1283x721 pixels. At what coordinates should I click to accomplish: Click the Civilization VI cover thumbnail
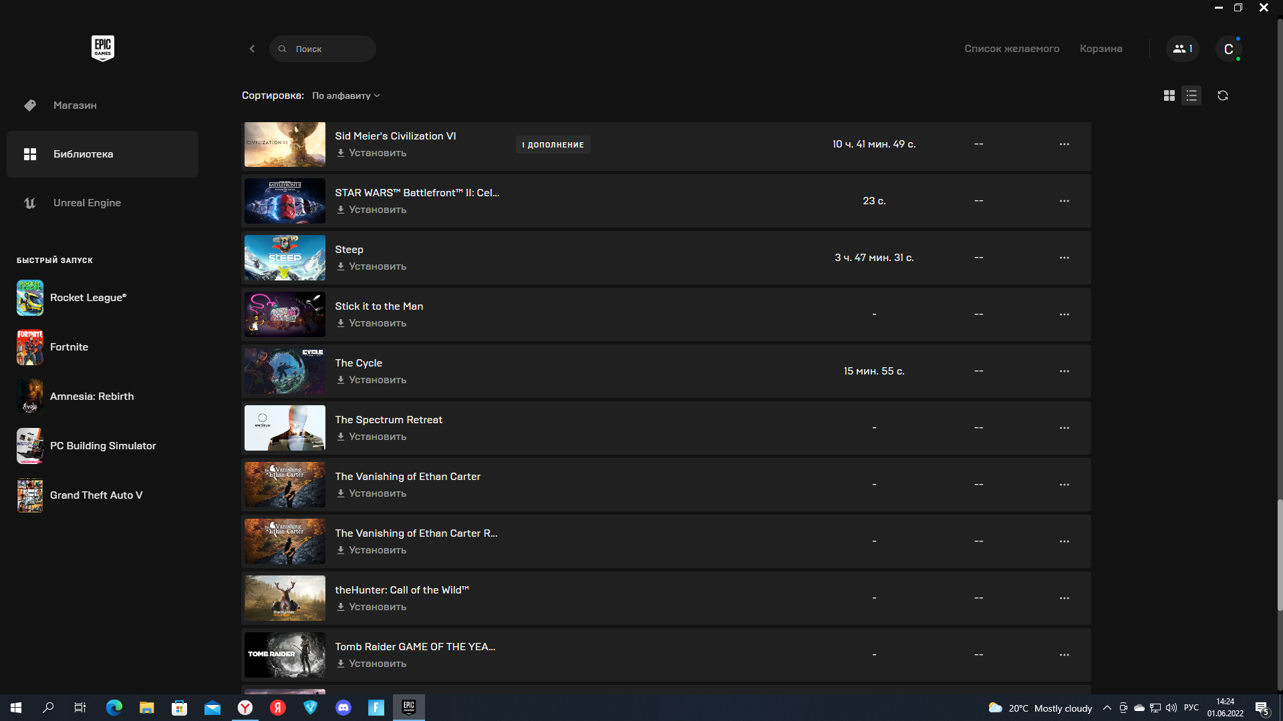click(285, 144)
